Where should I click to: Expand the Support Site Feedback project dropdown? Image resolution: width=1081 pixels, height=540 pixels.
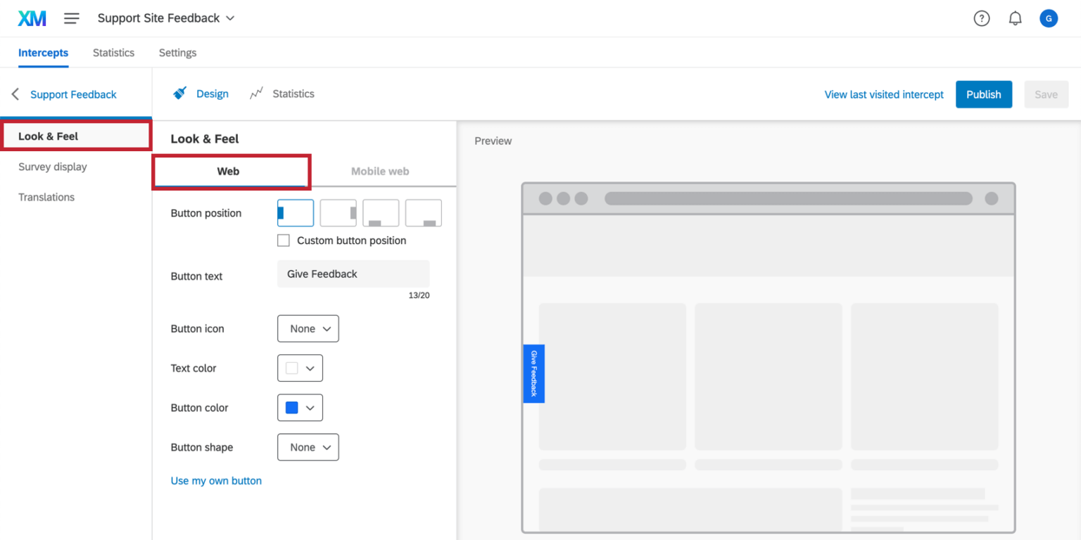click(x=230, y=18)
